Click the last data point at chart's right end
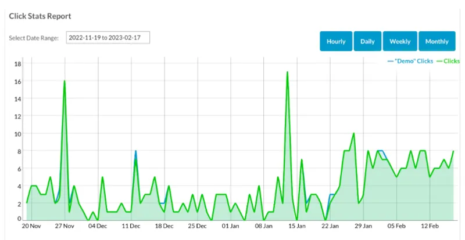The width and height of the screenshot is (465, 240). pos(453,151)
